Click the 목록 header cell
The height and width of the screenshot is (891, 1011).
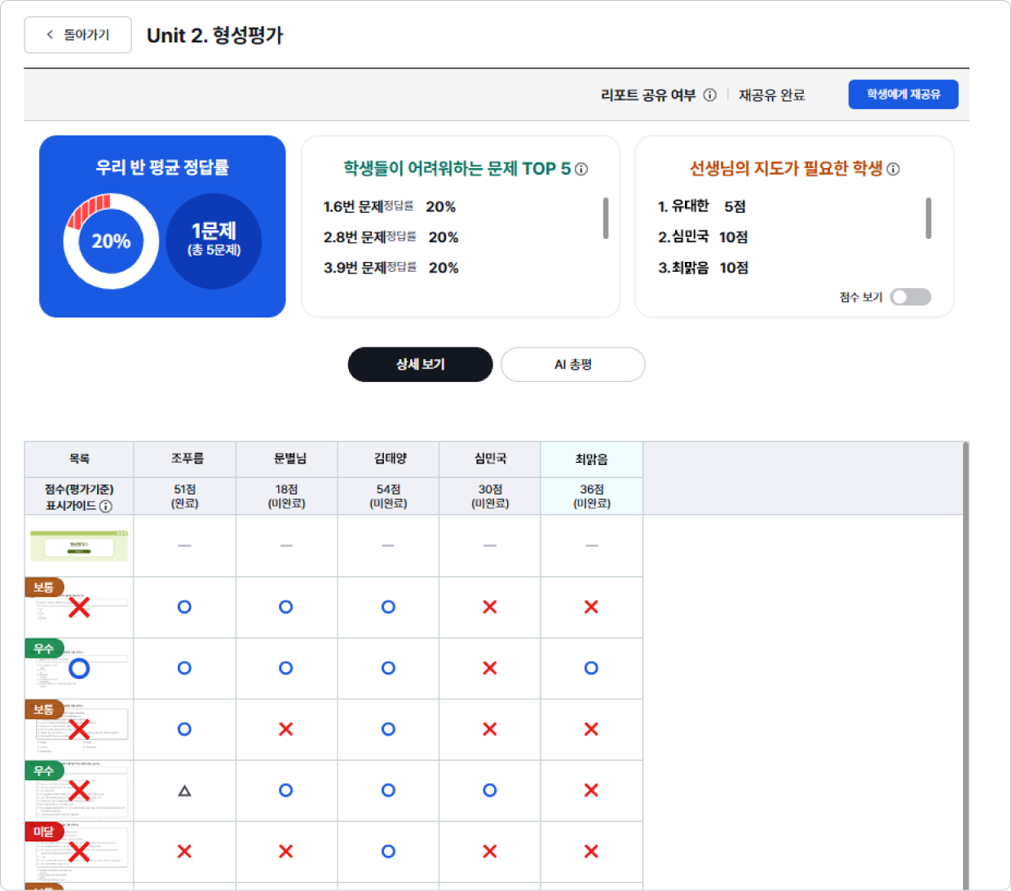pos(79,459)
